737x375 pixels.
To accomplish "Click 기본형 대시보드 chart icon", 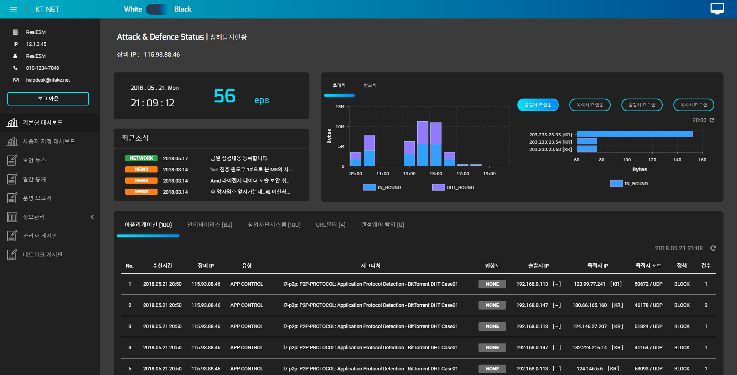I will point(12,122).
